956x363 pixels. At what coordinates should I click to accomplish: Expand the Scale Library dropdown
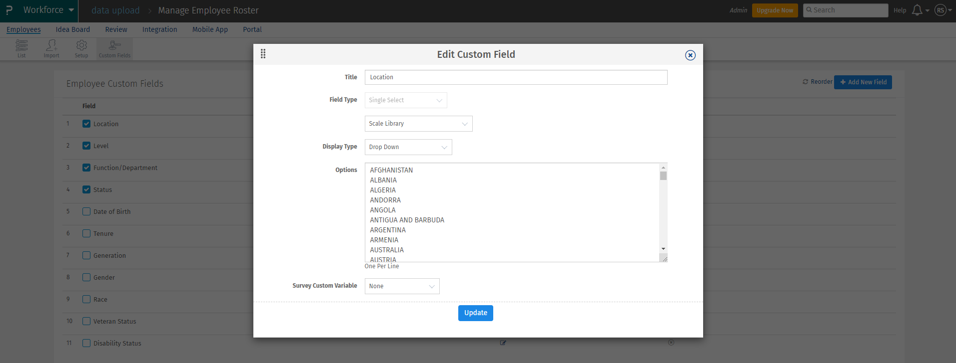[x=418, y=124]
